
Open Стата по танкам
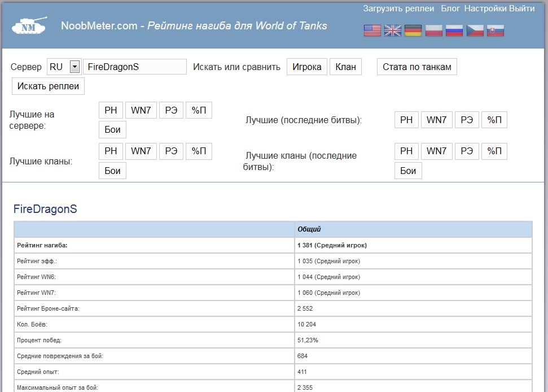[417, 67]
